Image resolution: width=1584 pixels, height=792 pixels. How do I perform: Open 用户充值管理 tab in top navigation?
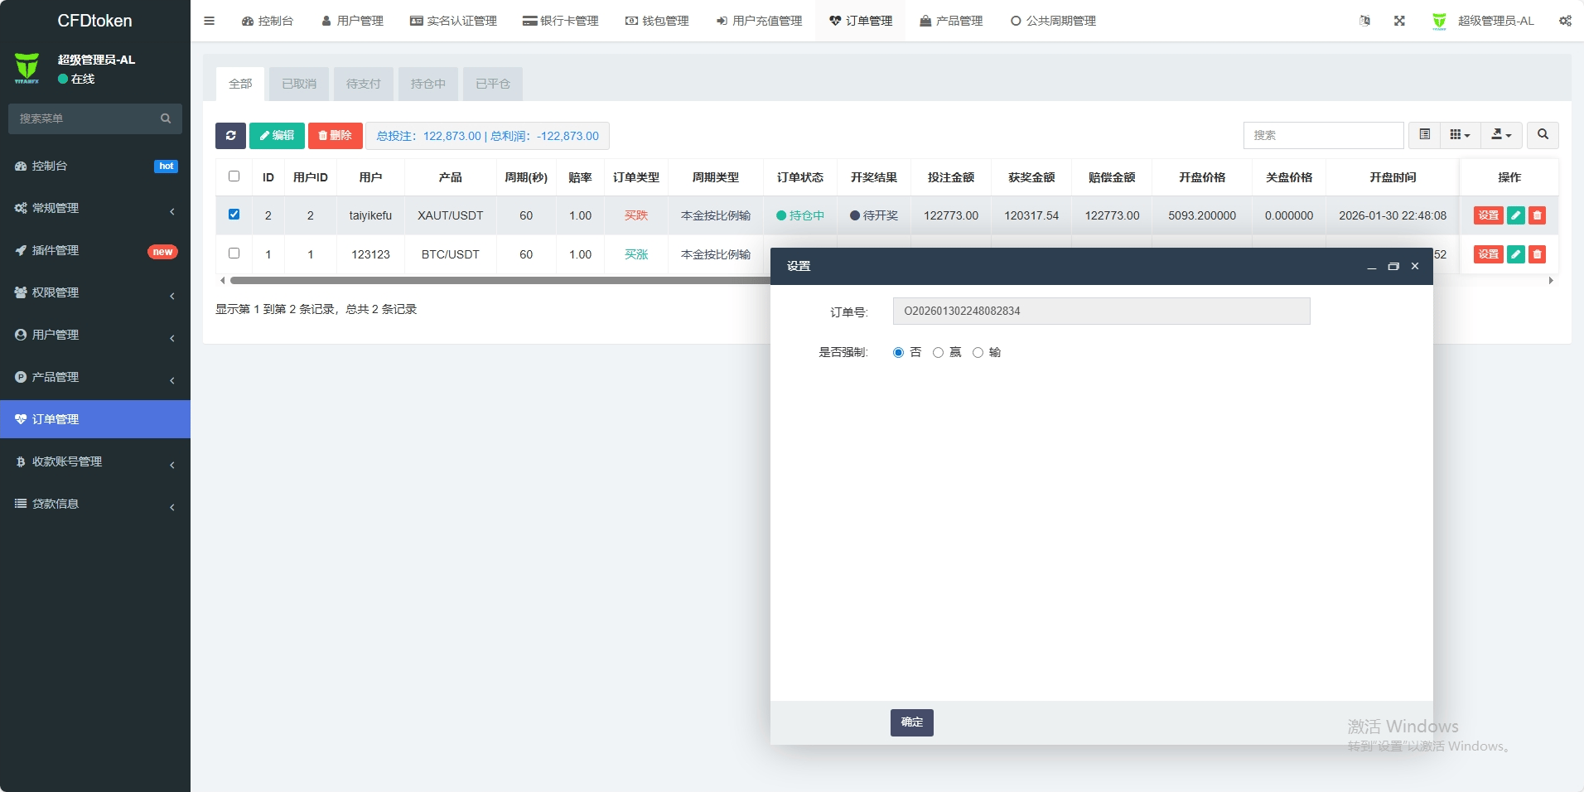759,21
